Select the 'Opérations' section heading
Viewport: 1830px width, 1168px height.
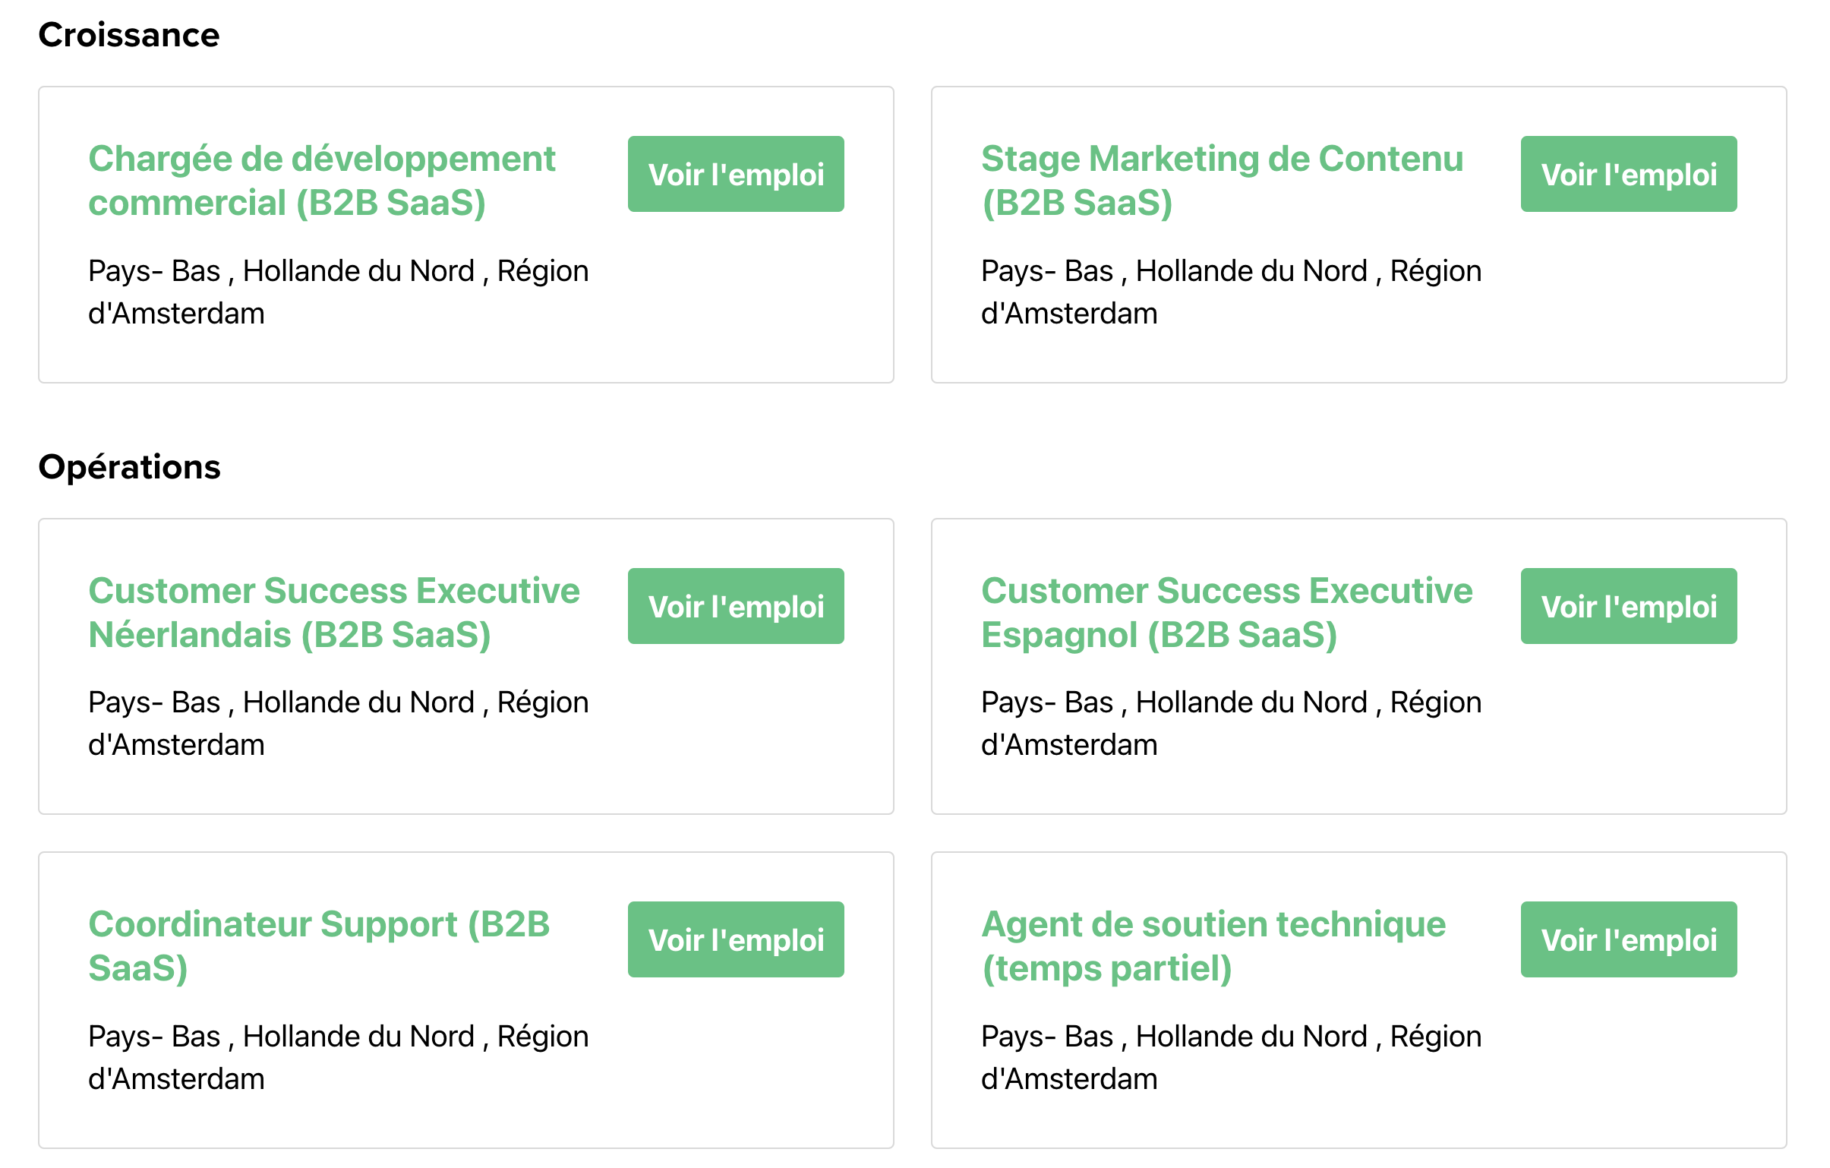[x=131, y=467]
